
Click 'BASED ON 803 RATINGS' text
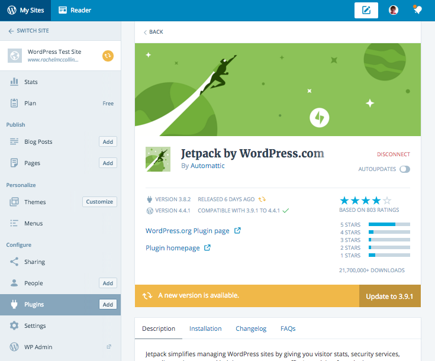coord(369,210)
